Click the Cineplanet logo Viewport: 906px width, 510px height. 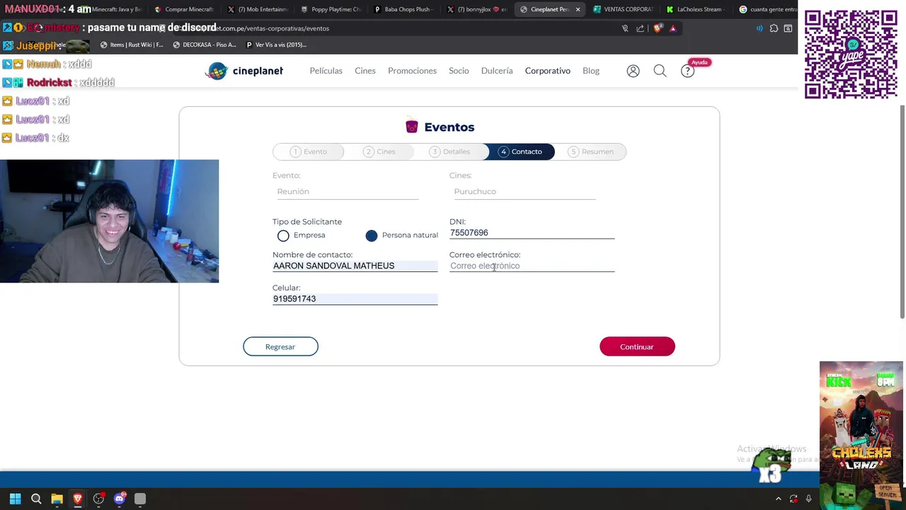pos(244,71)
